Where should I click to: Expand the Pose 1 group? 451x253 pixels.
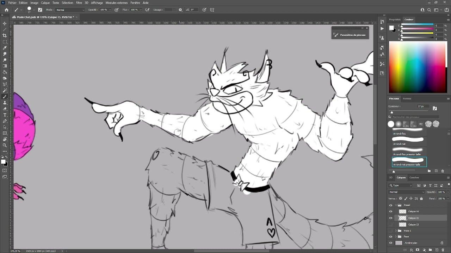point(396,231)
